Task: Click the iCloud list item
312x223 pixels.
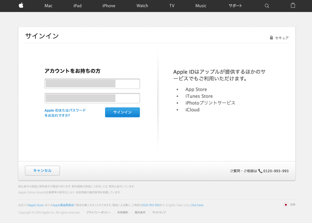Action: (x=192, y=110)
